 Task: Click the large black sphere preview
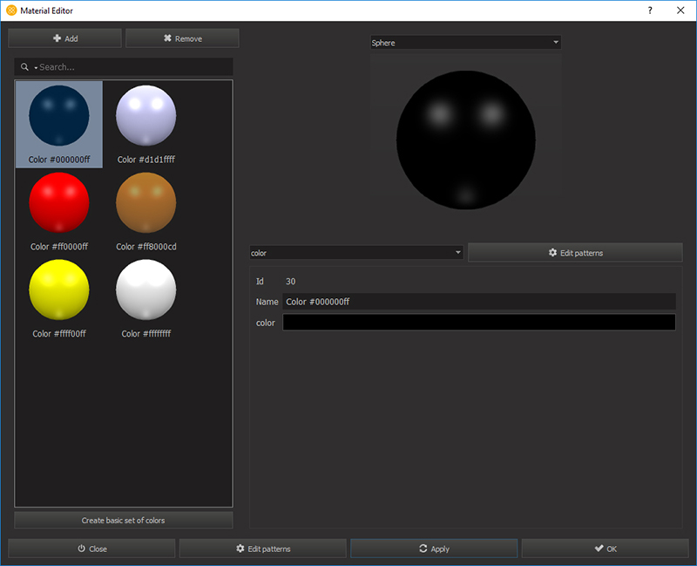coord(466,140)
